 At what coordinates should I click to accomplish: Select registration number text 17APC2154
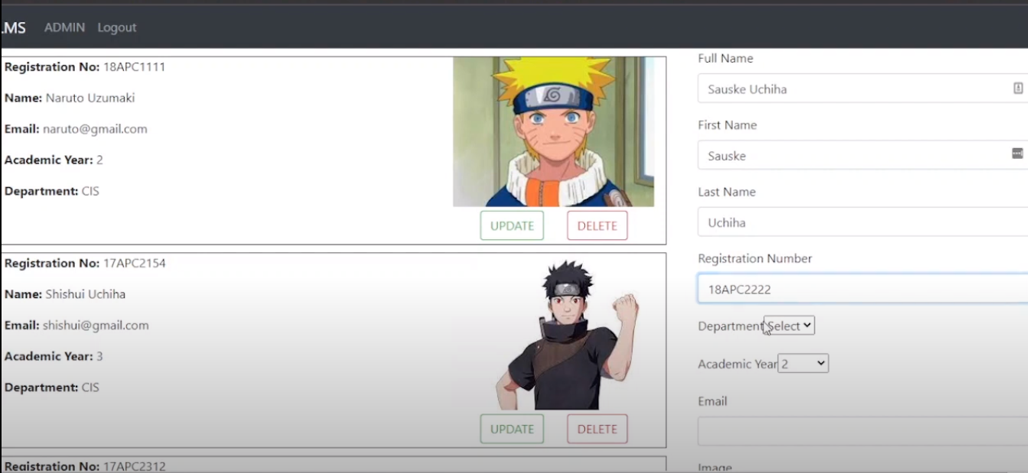(135, 264)
